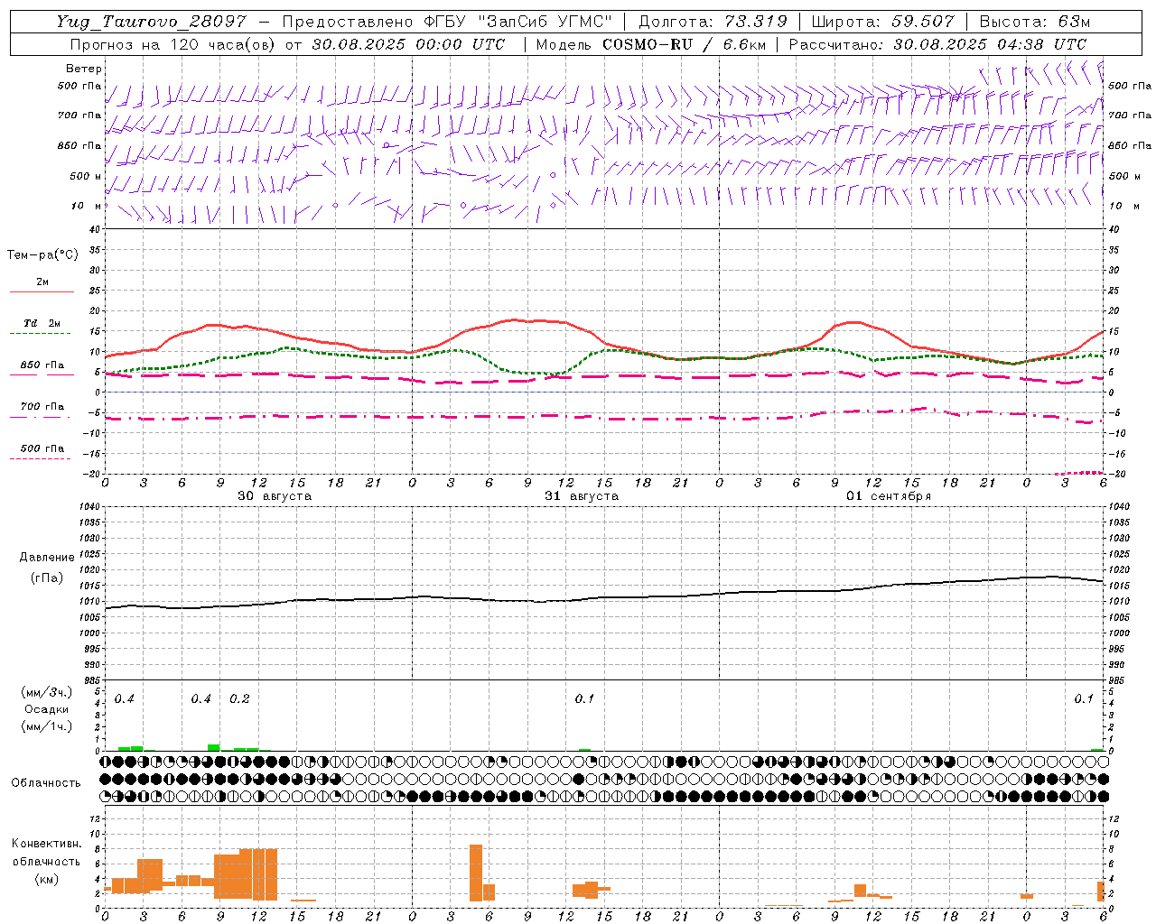Click the station title Yug_Taurovo_28097

[151, 22]
